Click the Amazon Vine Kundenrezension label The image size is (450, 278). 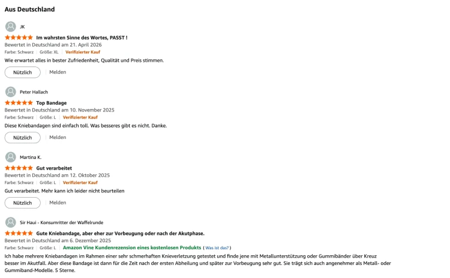point(132,247)
